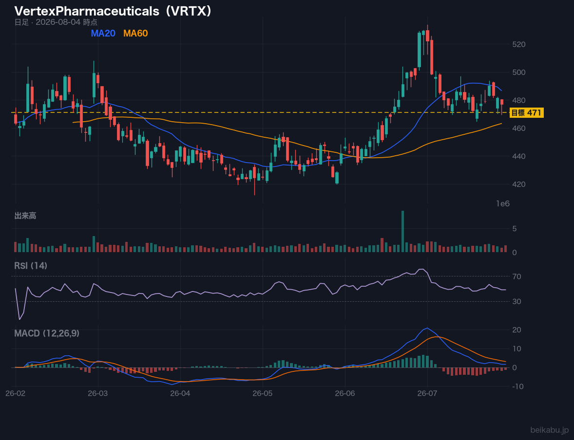Select the MA60 legend label
This screenshot has width=574, height=440.
click(135, 33)
